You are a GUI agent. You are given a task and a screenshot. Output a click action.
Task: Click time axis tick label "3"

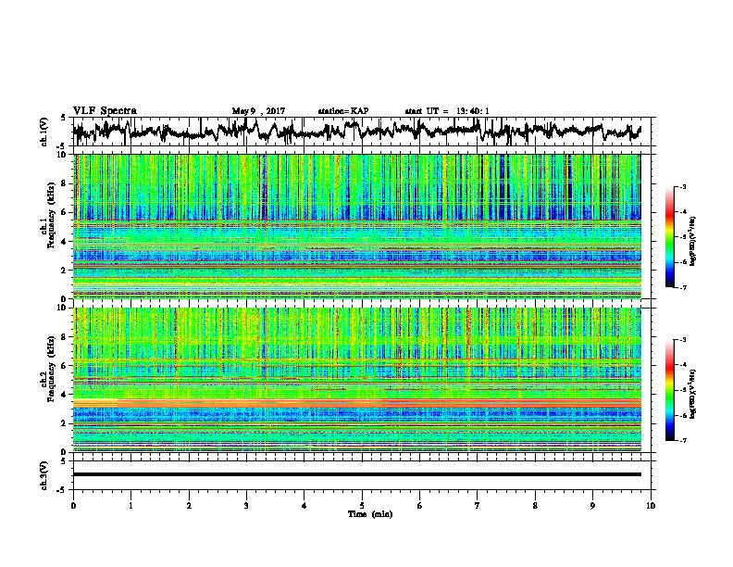click(x=246, y=506)
